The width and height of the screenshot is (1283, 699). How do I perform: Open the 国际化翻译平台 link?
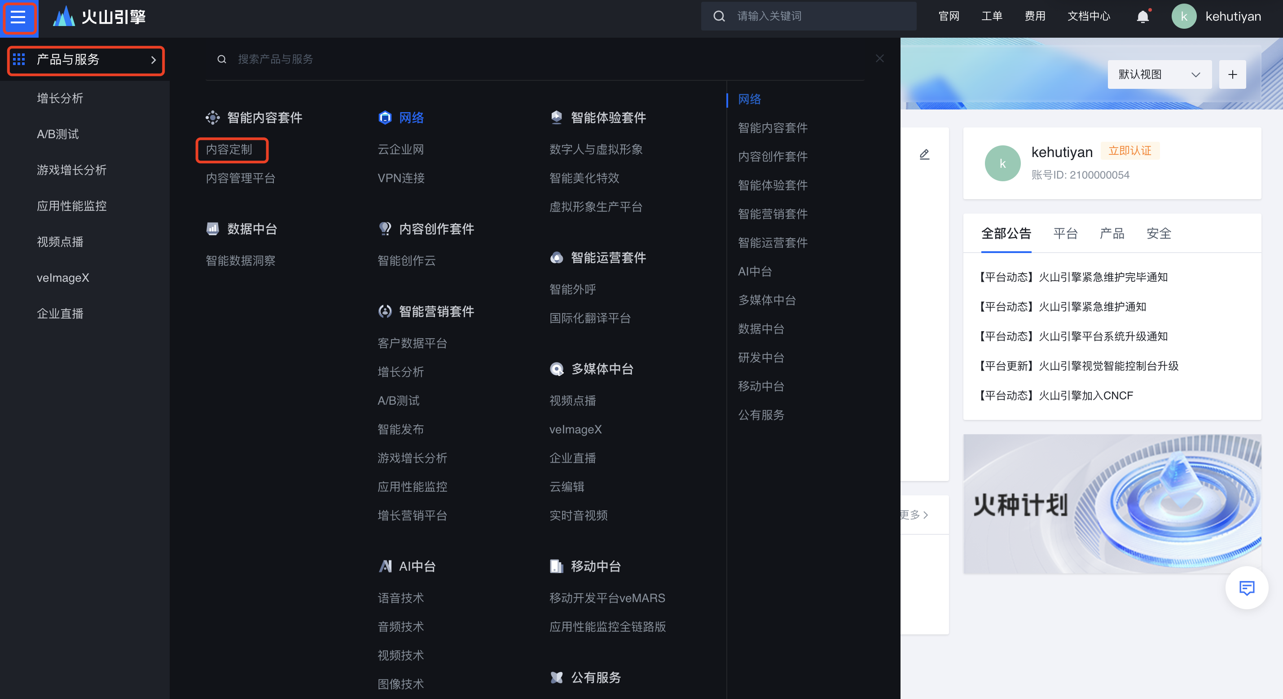pyautogui.click(x=590, y=319)
